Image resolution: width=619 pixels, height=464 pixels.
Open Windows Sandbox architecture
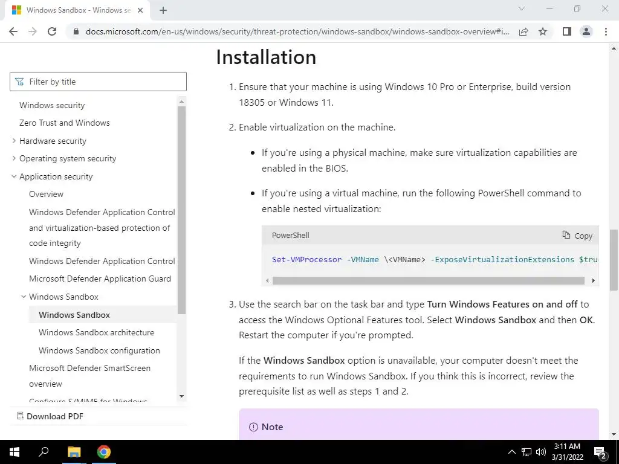pos(96,332)
